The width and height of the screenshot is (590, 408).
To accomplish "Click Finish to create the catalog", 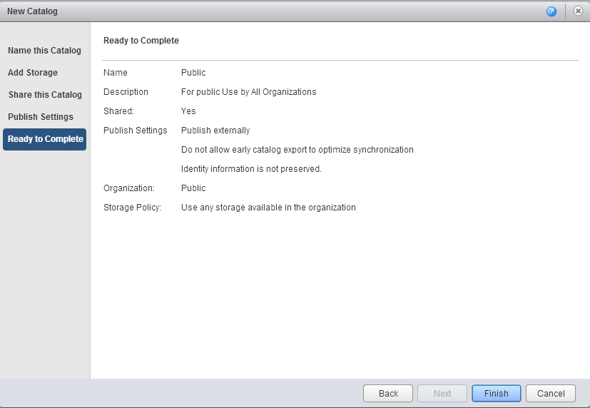I will click(496, 393).
